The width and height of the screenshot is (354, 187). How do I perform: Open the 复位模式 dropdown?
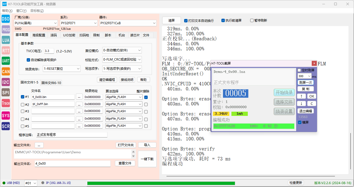pyautogui.click(x=122, y=50)
